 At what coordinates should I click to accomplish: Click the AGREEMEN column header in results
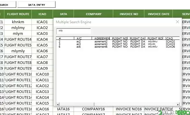101,38
